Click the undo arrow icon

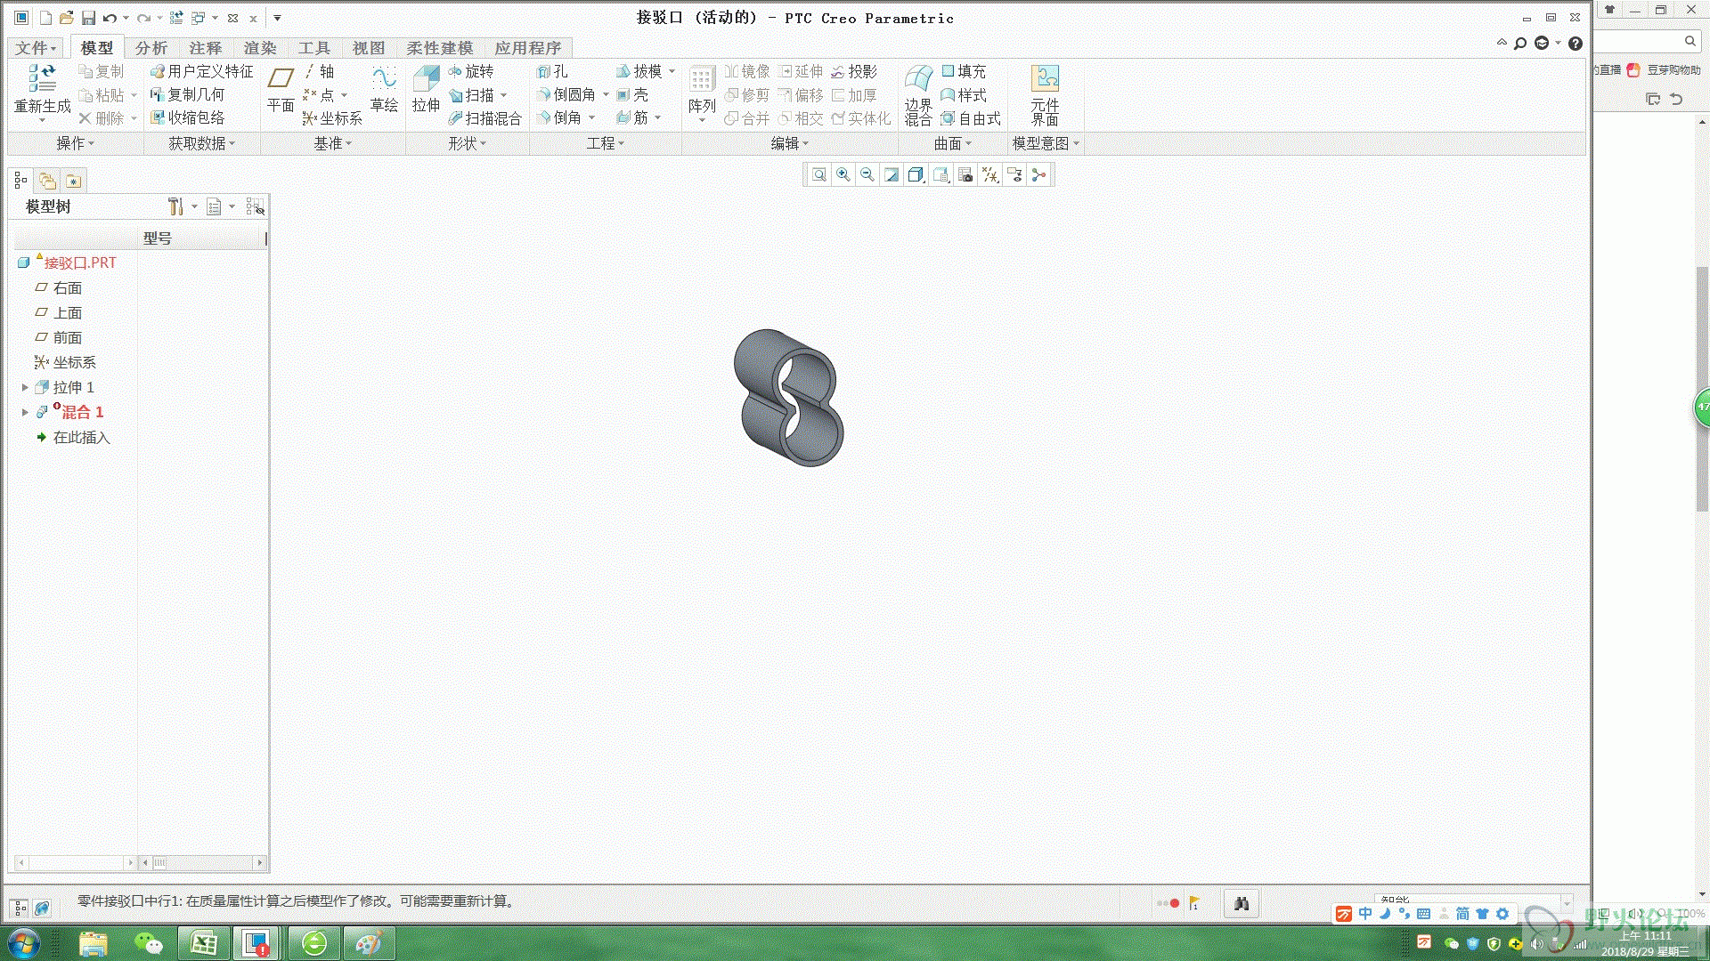pyautogui.click(x=110, y=18)
